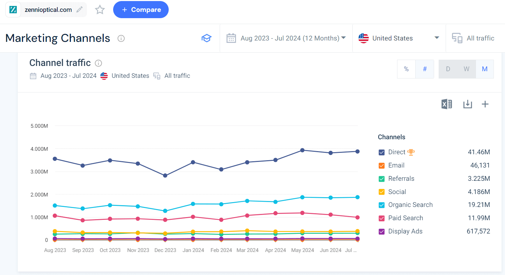Open the Excel export icon
This screenshot has width=505, height=275.
[x=446, y=104]
